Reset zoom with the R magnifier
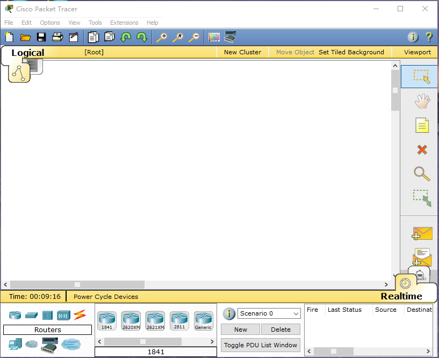439x358 pixels. point(178,37)
